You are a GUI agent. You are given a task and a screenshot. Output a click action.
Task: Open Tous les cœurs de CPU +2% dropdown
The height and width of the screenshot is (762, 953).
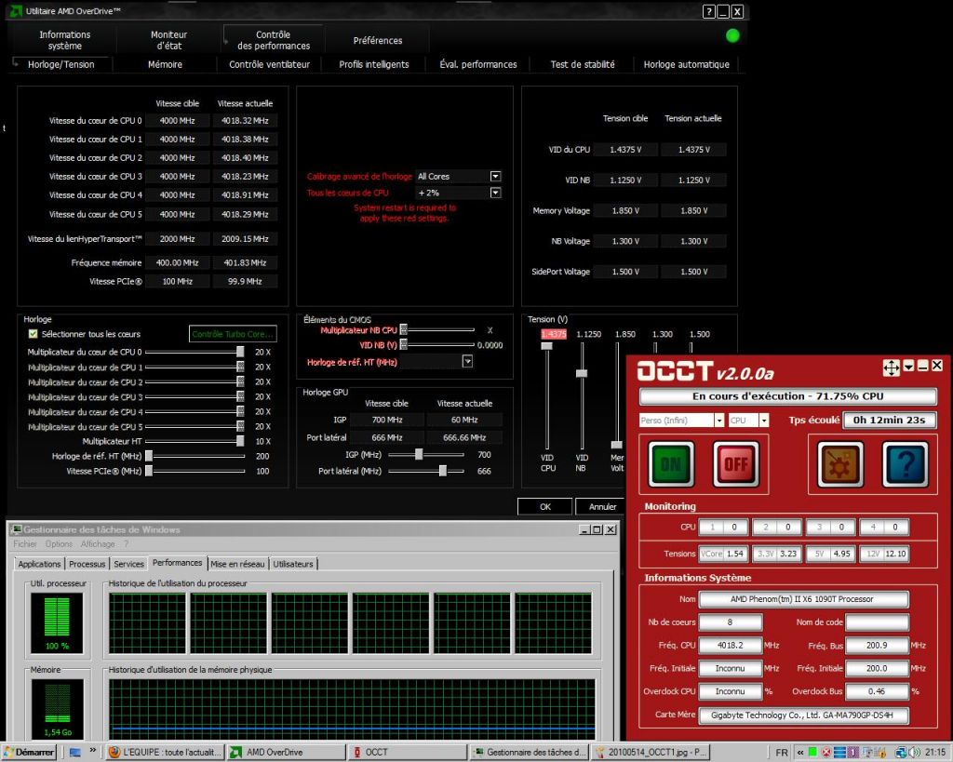pos(495,193)
